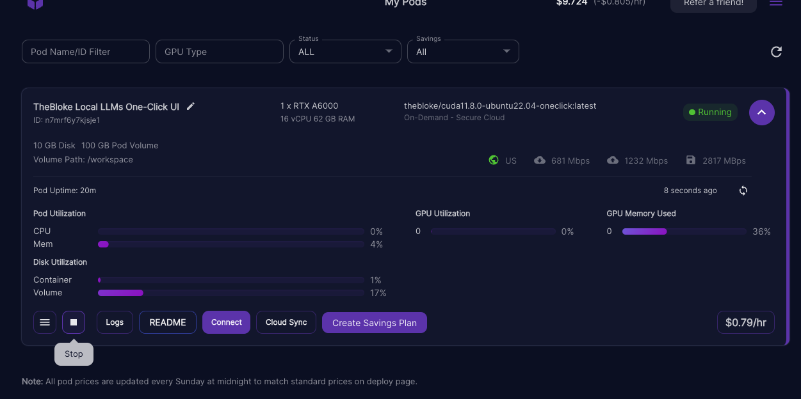Screen dimensions: 801x399
Task: Edit pod name with the pencil icon
Action: coord(191,106)
